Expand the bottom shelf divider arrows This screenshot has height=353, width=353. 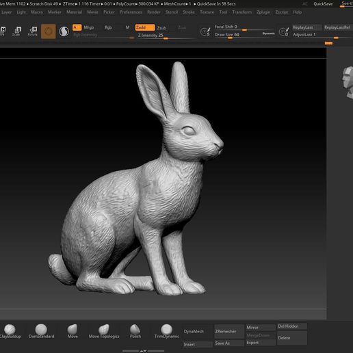click(x=144, y=351)
